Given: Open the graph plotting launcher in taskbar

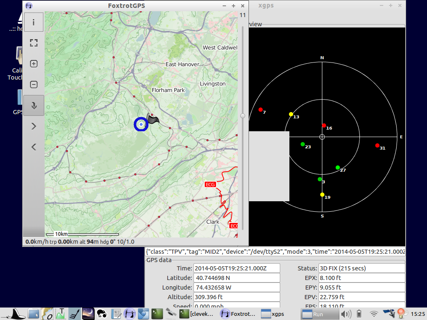Looking at the screenshot, I should (x=60, y=314).
